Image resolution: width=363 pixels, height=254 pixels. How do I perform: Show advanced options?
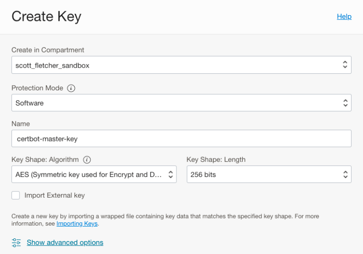click(65, 243)
